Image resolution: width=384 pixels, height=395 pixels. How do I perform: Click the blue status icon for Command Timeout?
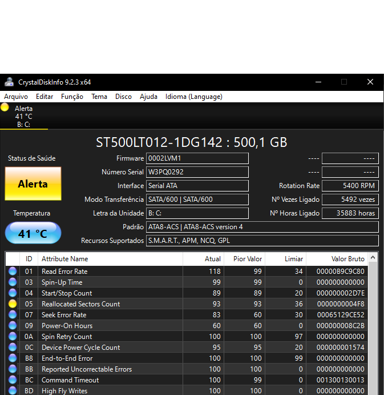13,380
